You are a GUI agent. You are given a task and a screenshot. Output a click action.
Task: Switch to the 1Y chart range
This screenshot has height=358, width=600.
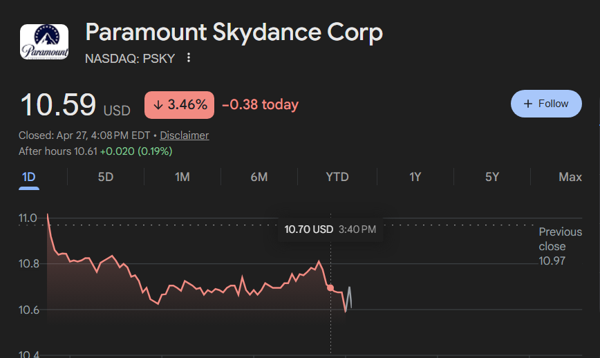tap(415, 177)
